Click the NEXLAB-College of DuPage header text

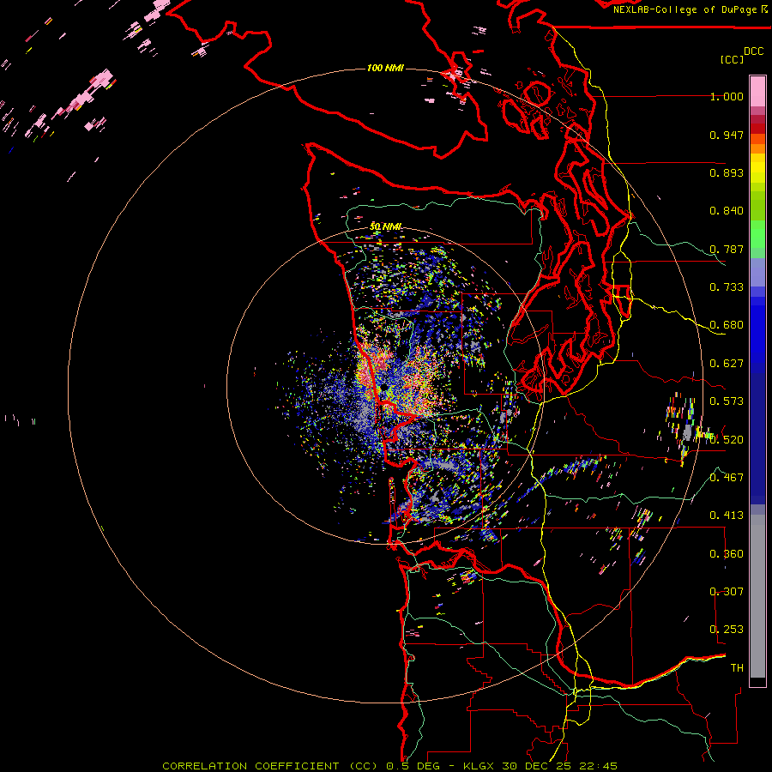point(685,9)
